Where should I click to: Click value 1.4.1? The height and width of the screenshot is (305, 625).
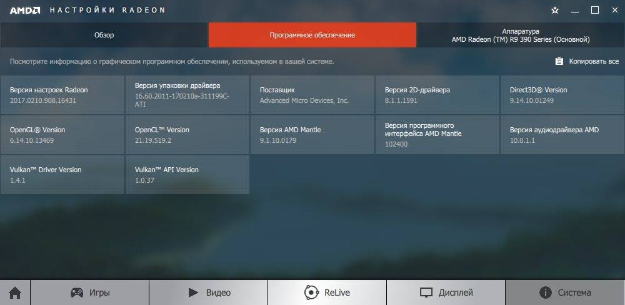pos(17,180)
